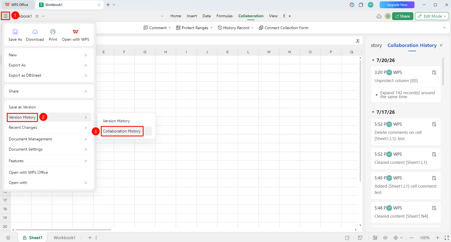Click the zoom out minus icon
Viewport: 451px width, 242px height.
[x=412, y=238]
